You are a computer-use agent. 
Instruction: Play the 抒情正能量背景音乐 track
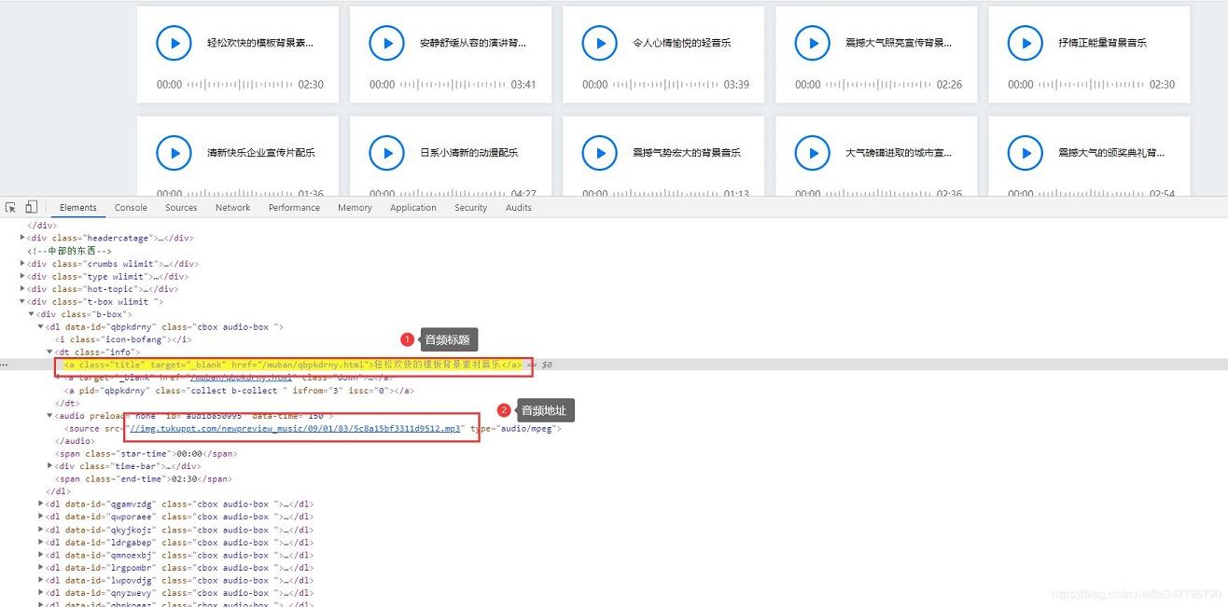[1025, 42]
